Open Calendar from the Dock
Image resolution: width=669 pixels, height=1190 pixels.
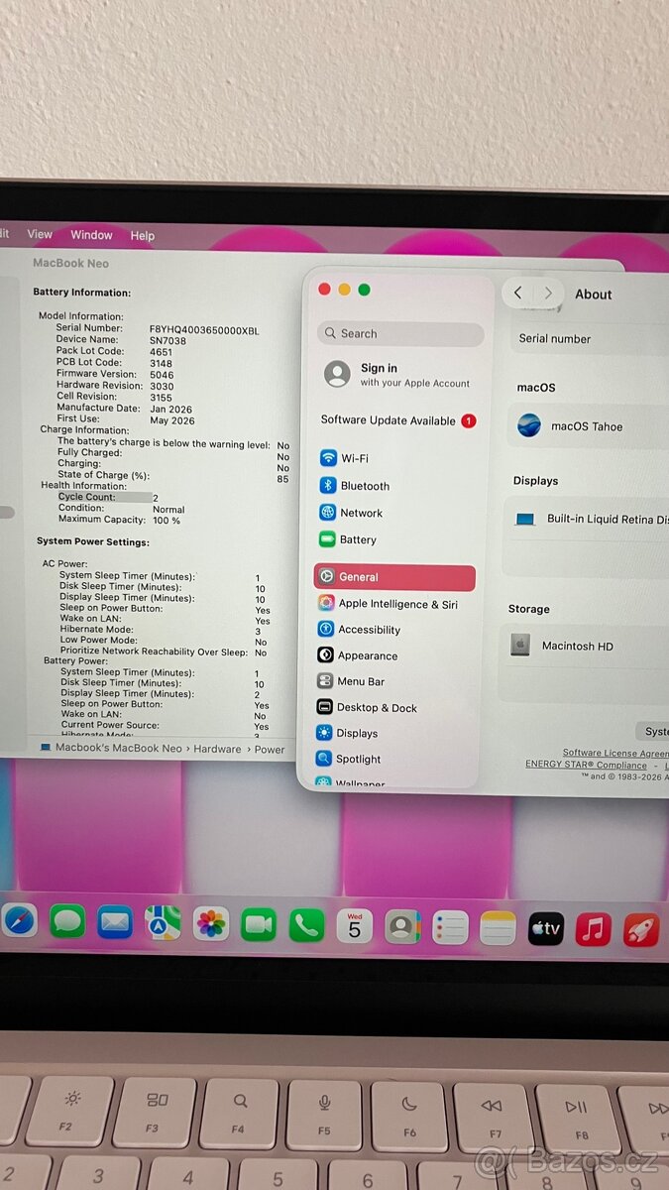pyautogui.click(x=355, y=926)
